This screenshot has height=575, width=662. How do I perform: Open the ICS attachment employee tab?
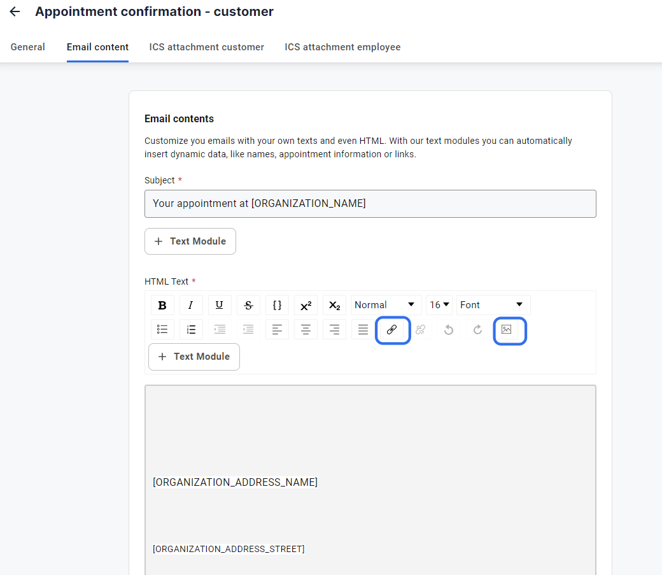pyautogui.click(x=342, y=47)
